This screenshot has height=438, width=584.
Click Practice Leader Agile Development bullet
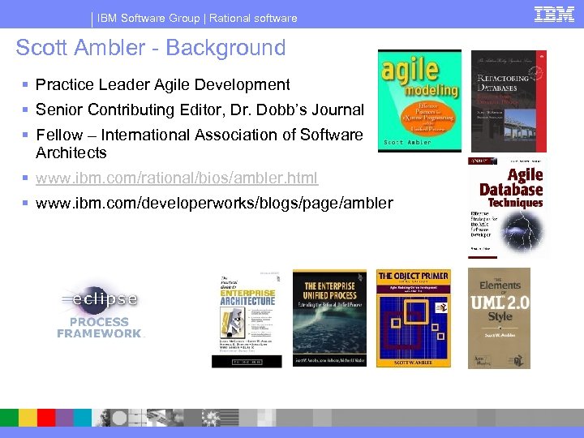pyautogui.click(x=163, y=85)
